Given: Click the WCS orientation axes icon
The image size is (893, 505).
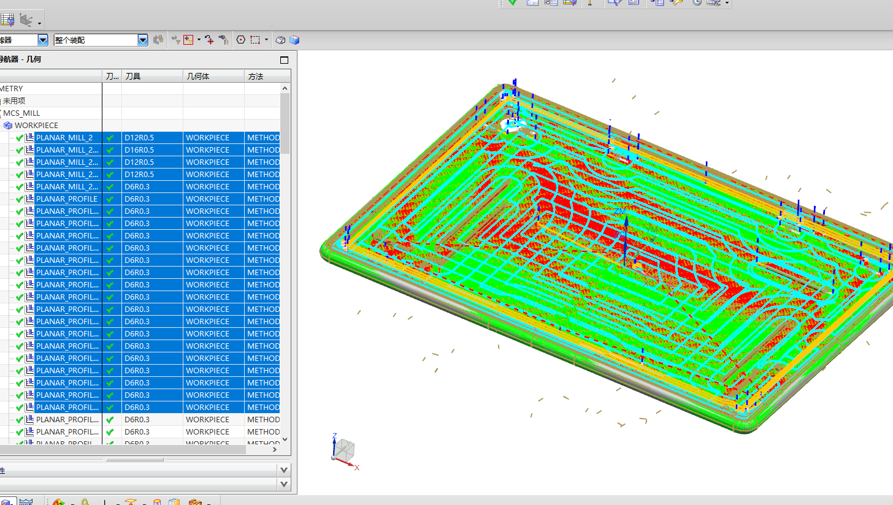Looking at the screenshot, I should (25, 20).
